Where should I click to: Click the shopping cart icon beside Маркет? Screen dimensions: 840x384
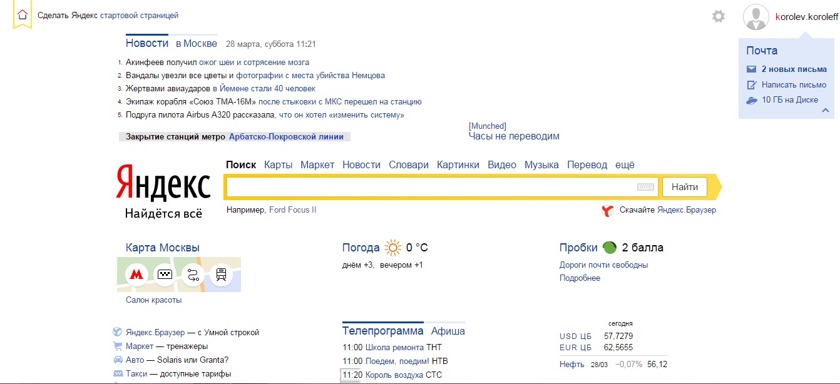117,346
